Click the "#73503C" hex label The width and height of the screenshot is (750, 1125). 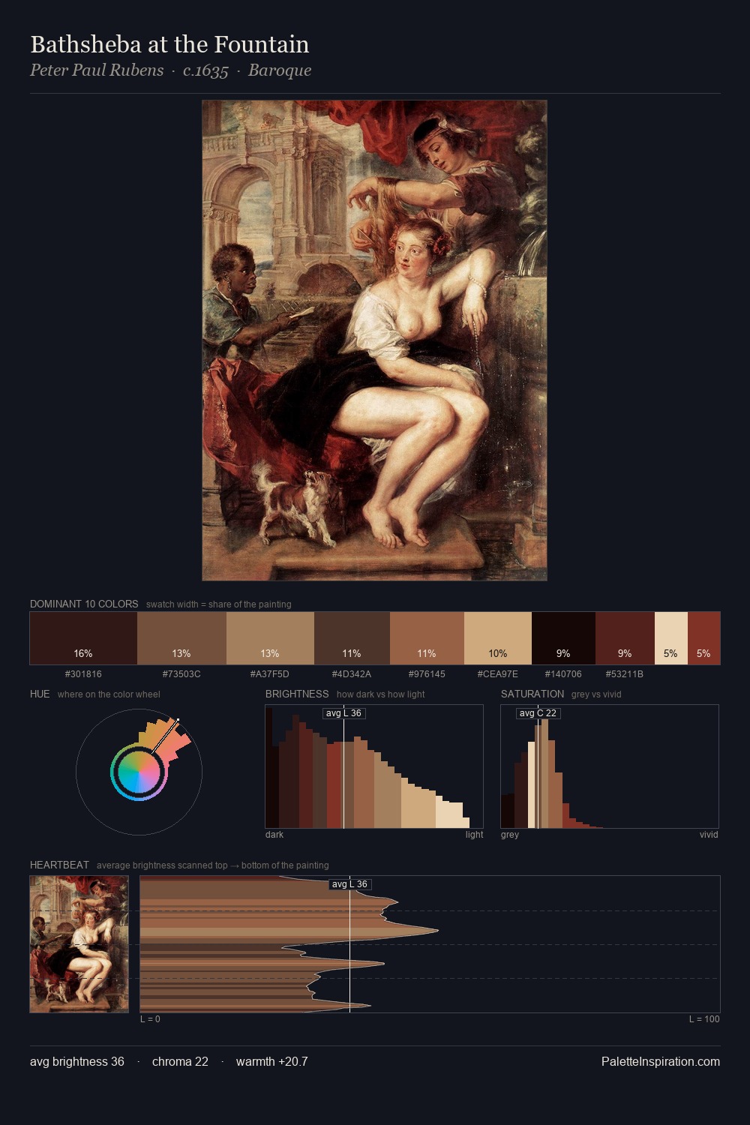pos(181,673)
